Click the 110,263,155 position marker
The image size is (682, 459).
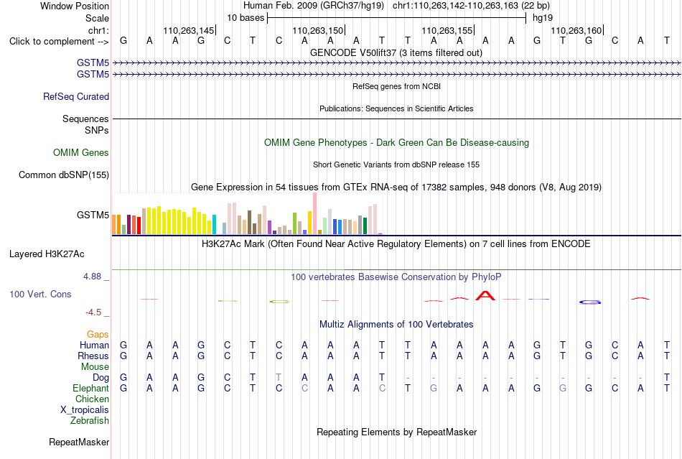447,30
